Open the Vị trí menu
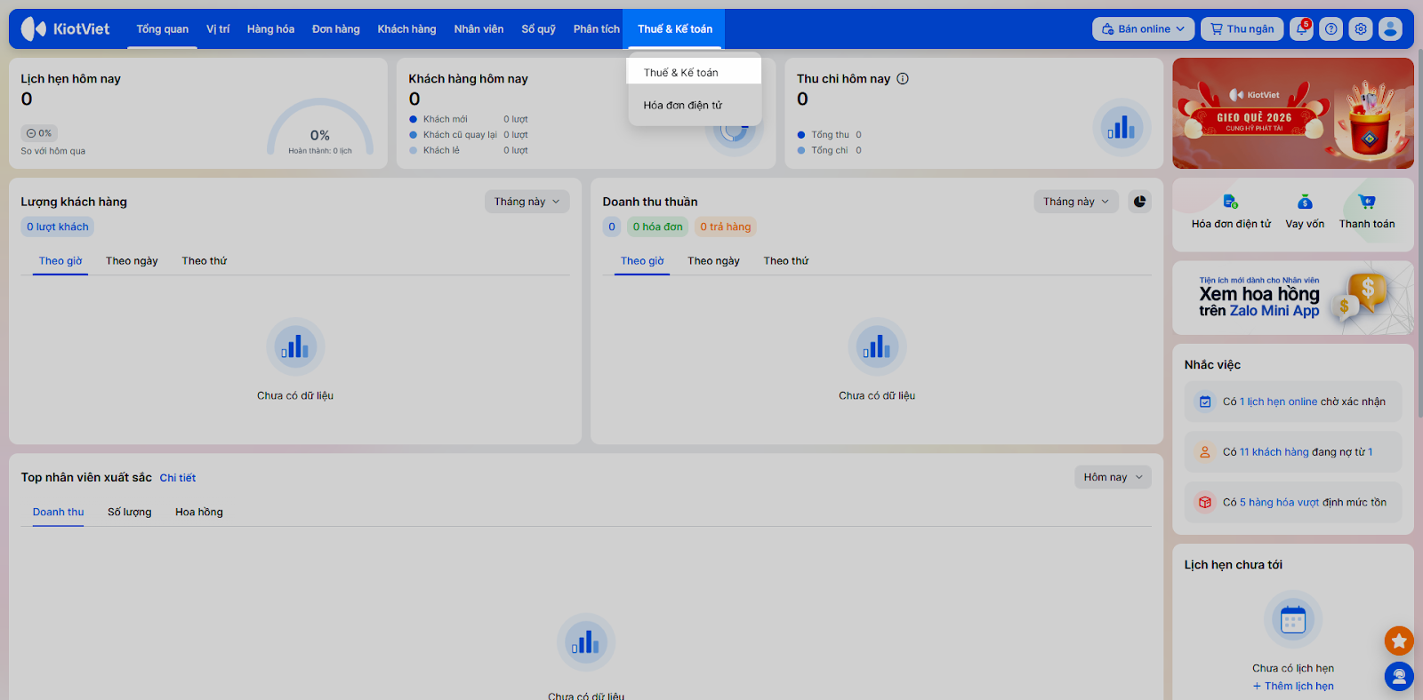 click(218, 29)
